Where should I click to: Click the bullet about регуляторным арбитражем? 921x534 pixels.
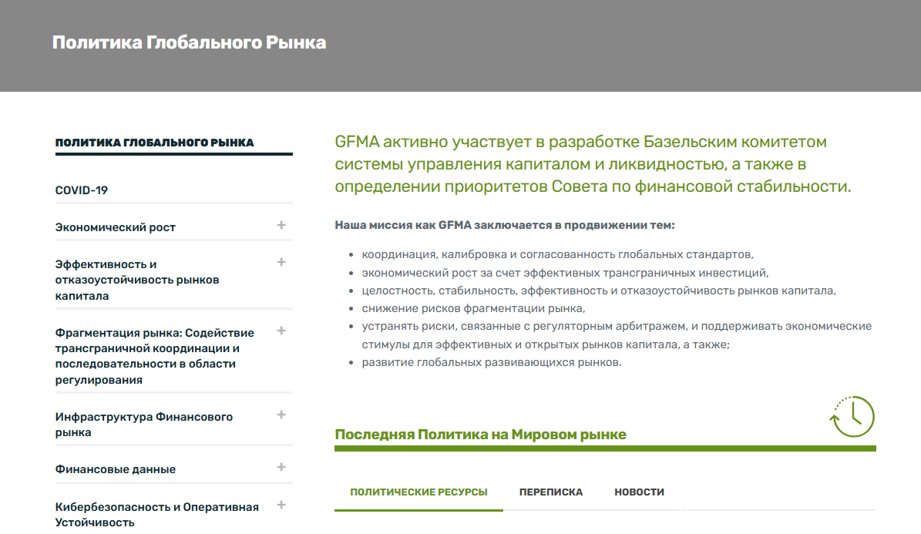[617, 335]
